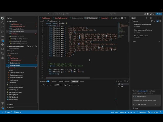This screenshot has width=163, height=122.
Task: Open Run and Debug view
Action: click(2, 32)
